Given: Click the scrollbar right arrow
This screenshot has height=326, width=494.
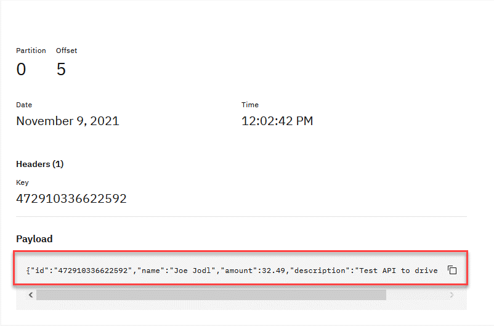Looking at the screenshot, I should 451,295.
